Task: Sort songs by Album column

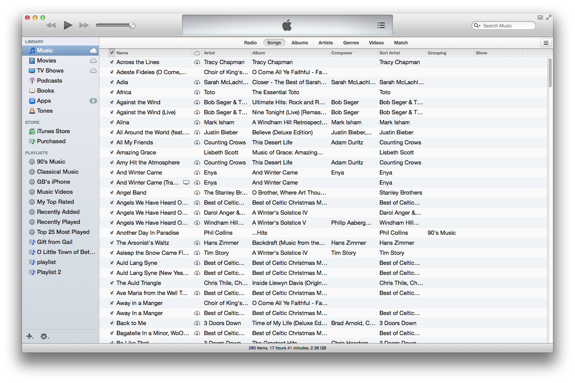Action: [x=290, y=53]
